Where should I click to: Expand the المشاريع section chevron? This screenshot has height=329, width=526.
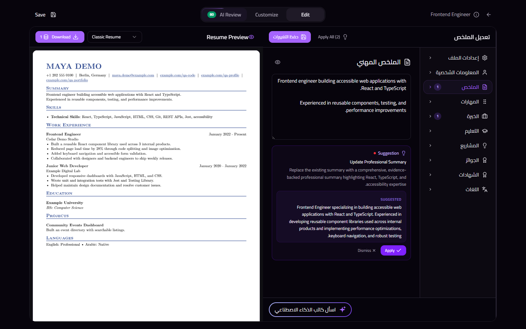(430, 145)
